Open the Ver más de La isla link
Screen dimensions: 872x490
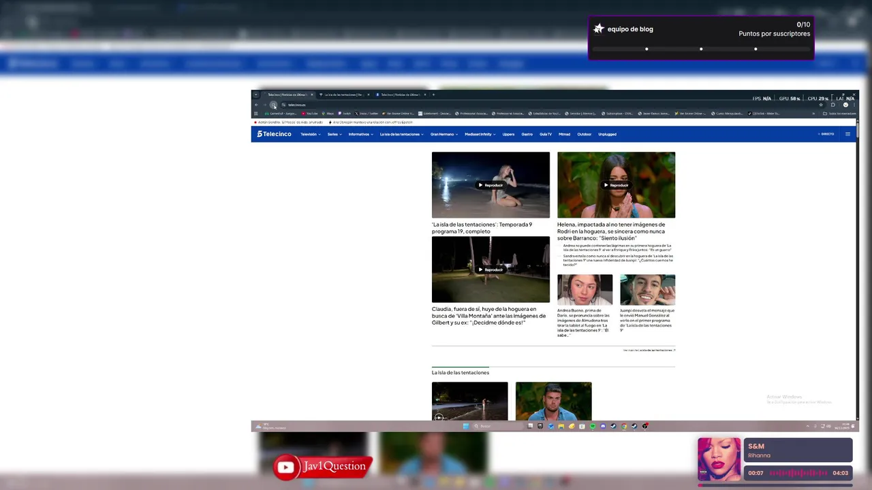coord(649,350)
